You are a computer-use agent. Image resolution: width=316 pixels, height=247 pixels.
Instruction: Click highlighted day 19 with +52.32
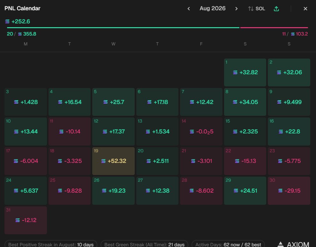coord(113,161)
